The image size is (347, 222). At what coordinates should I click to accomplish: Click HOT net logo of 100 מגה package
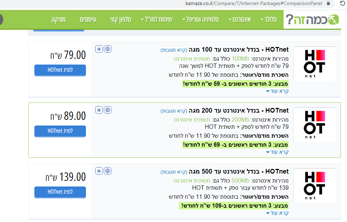coord(314,64)
